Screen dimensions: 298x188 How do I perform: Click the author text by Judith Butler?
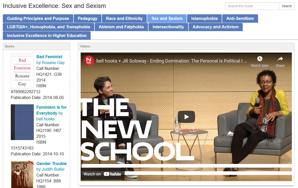click(50, 169)
